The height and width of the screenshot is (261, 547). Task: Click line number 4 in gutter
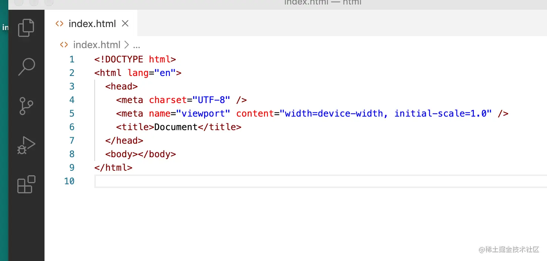72,100
